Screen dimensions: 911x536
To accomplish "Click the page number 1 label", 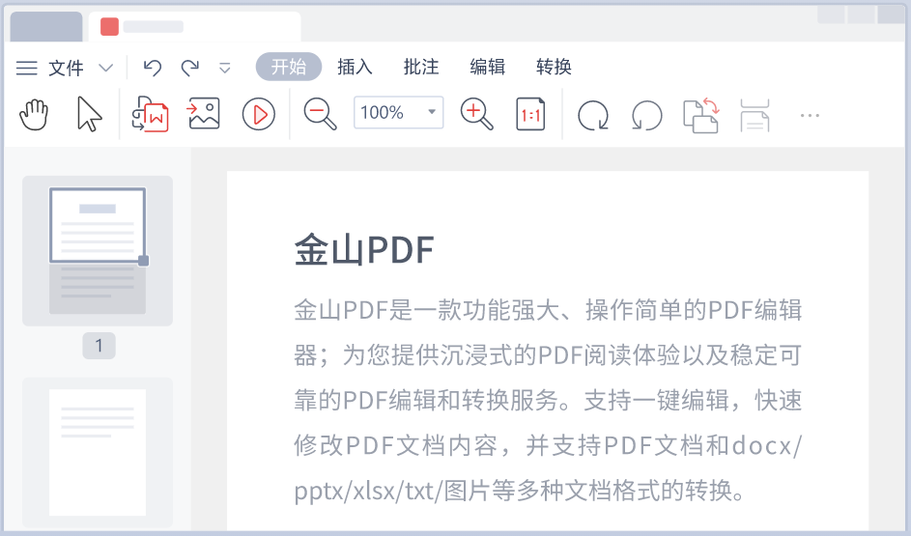I will tap(99, 346).
